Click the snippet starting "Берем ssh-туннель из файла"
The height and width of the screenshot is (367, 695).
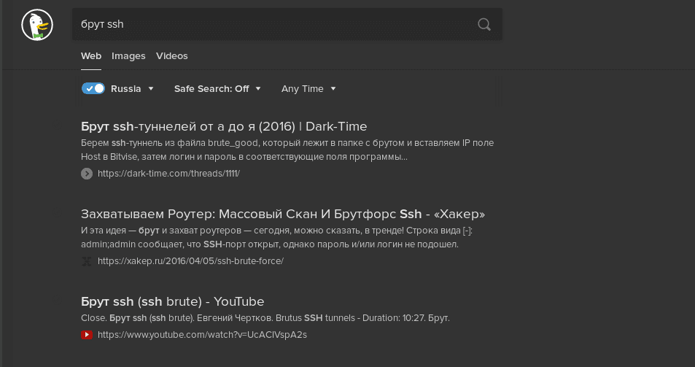pyautogui.click(x=287, y=150)
